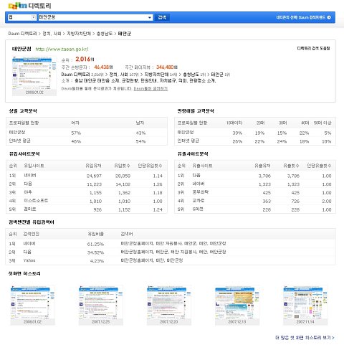This screenshot has height=345, width=344.
Task: Open the 디렉토리 검색 도움말 help link
Action: [x=313, y=48]
